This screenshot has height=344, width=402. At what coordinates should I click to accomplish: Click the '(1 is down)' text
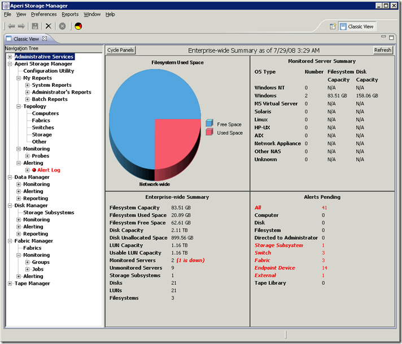pyautogui.click(x=190, y=261)
